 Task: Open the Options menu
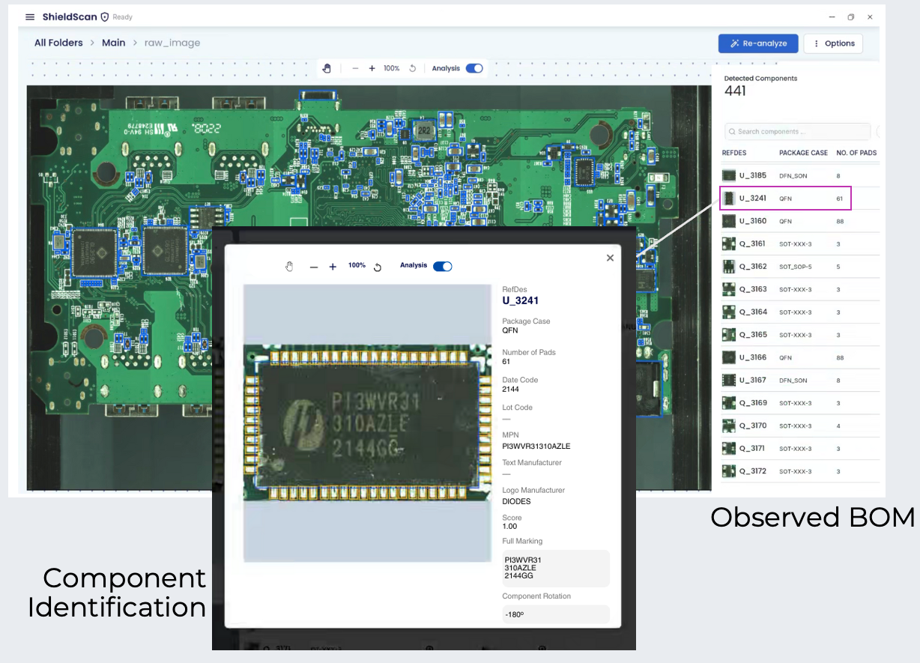[833, 43]
